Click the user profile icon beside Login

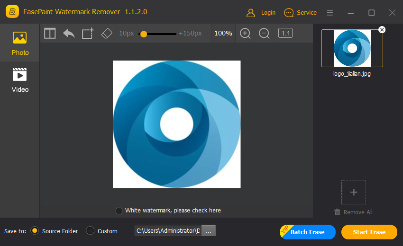251,13
